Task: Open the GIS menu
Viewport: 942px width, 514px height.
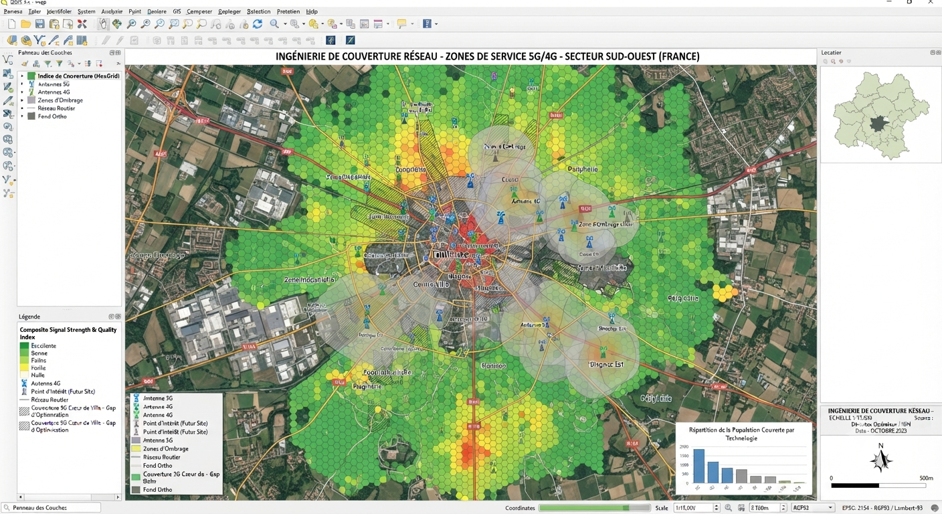Action: click(177, 11)
